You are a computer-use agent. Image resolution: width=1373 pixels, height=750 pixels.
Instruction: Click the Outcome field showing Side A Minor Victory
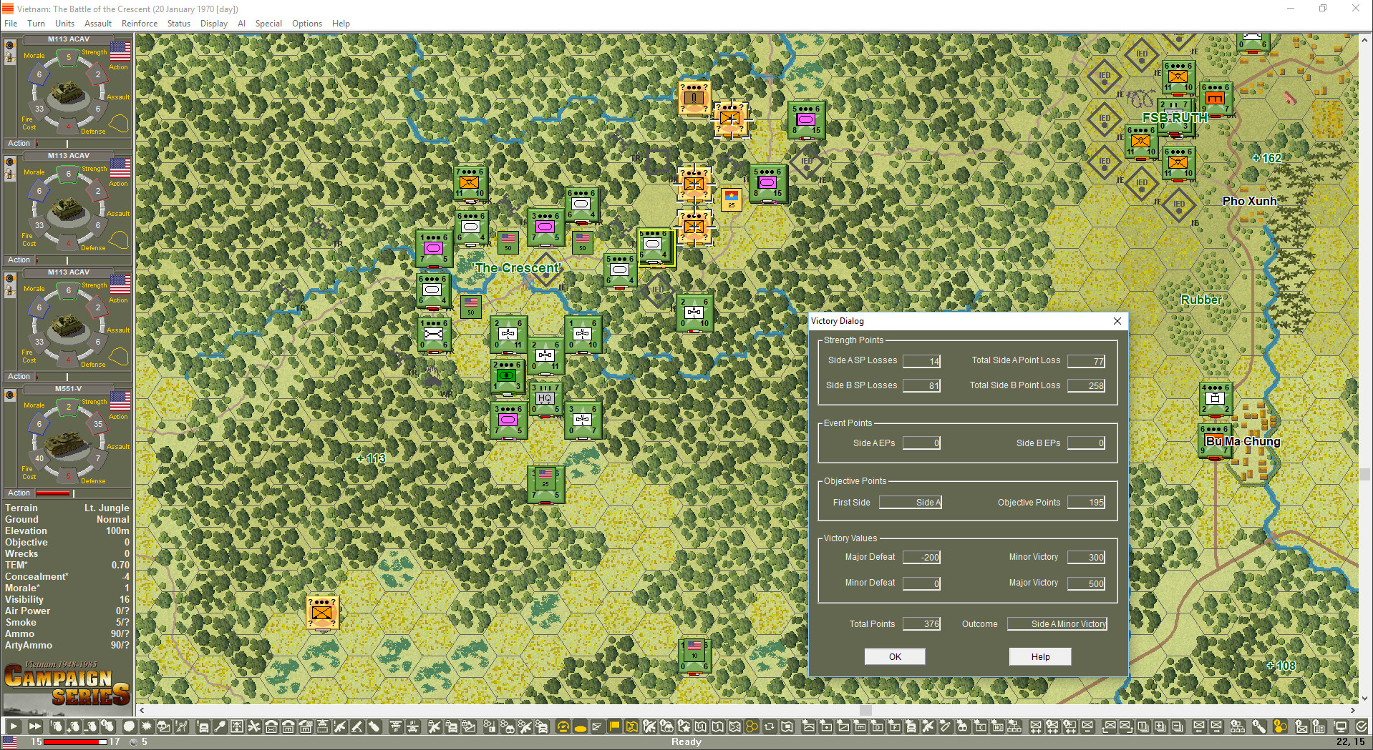pyautogui.click(x=1057, y=623)
